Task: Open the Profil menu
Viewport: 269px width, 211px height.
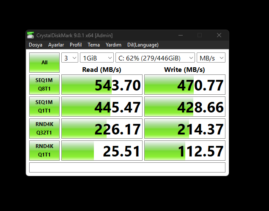Action: pyautogui.click(x=76, y=45)
